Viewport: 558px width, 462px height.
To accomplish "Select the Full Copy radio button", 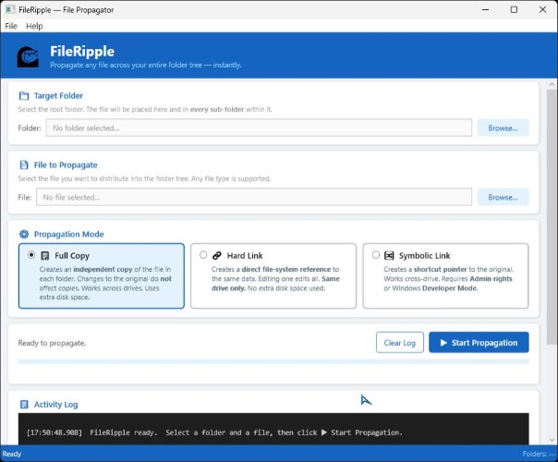I will 31,255.
